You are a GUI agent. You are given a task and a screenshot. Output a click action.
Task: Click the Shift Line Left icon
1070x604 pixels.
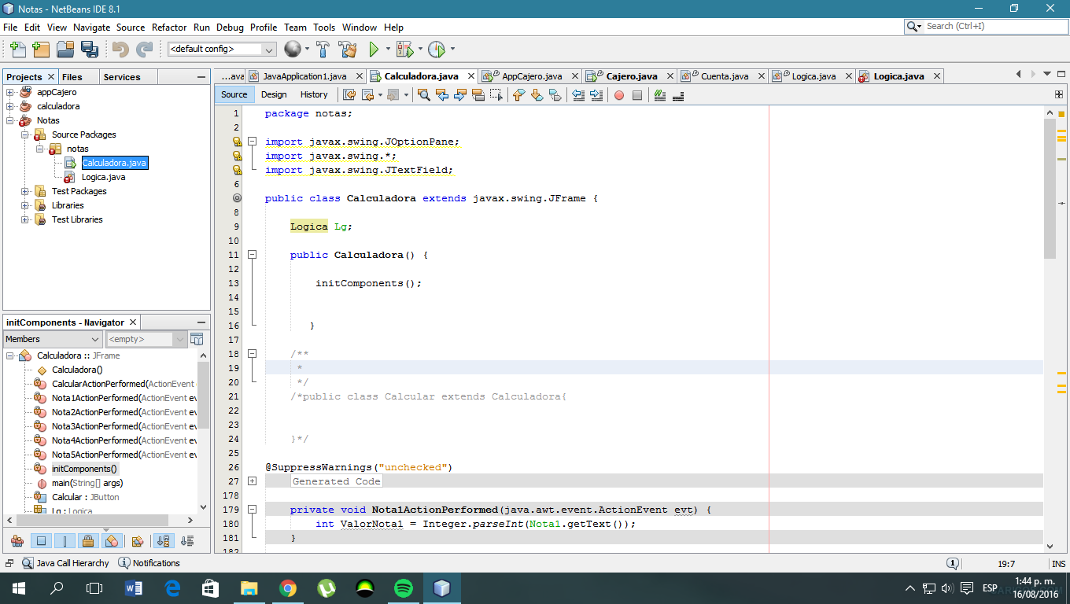coord(578,94)
